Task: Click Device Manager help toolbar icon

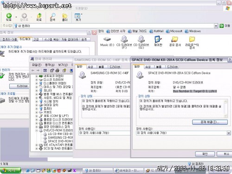Action: tap(64, 71)
